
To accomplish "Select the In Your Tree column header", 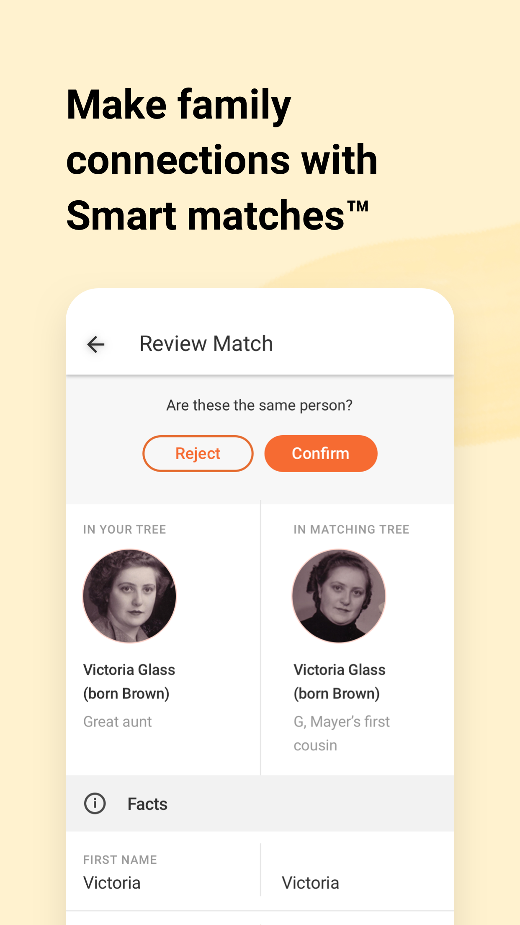I will (125, 529).
